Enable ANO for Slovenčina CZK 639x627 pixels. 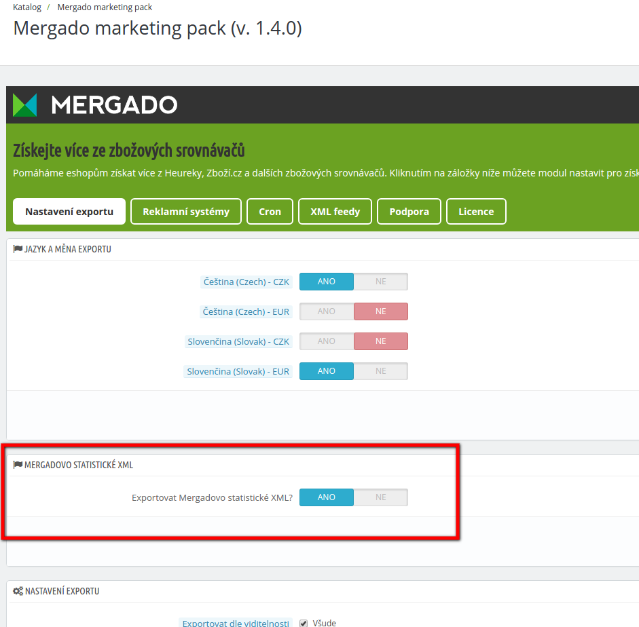tap(327, 341)
